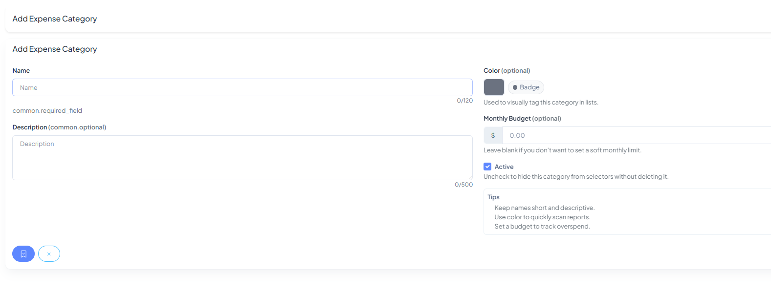Click the common.required_field validation message
771x294 pixels.
click(47, 111)
